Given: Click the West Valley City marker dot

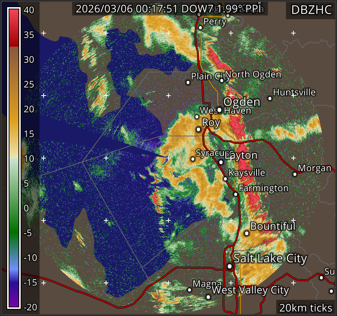Looking at the screenshot, I should pos(208,297).
